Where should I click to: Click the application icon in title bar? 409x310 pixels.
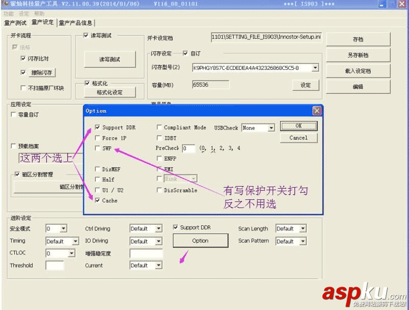(x=5, y=4)
